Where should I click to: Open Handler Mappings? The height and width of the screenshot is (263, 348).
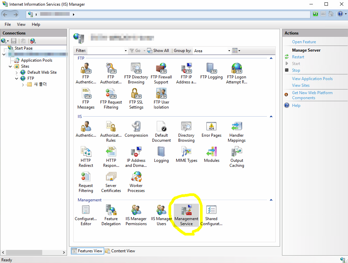point(236,132)
